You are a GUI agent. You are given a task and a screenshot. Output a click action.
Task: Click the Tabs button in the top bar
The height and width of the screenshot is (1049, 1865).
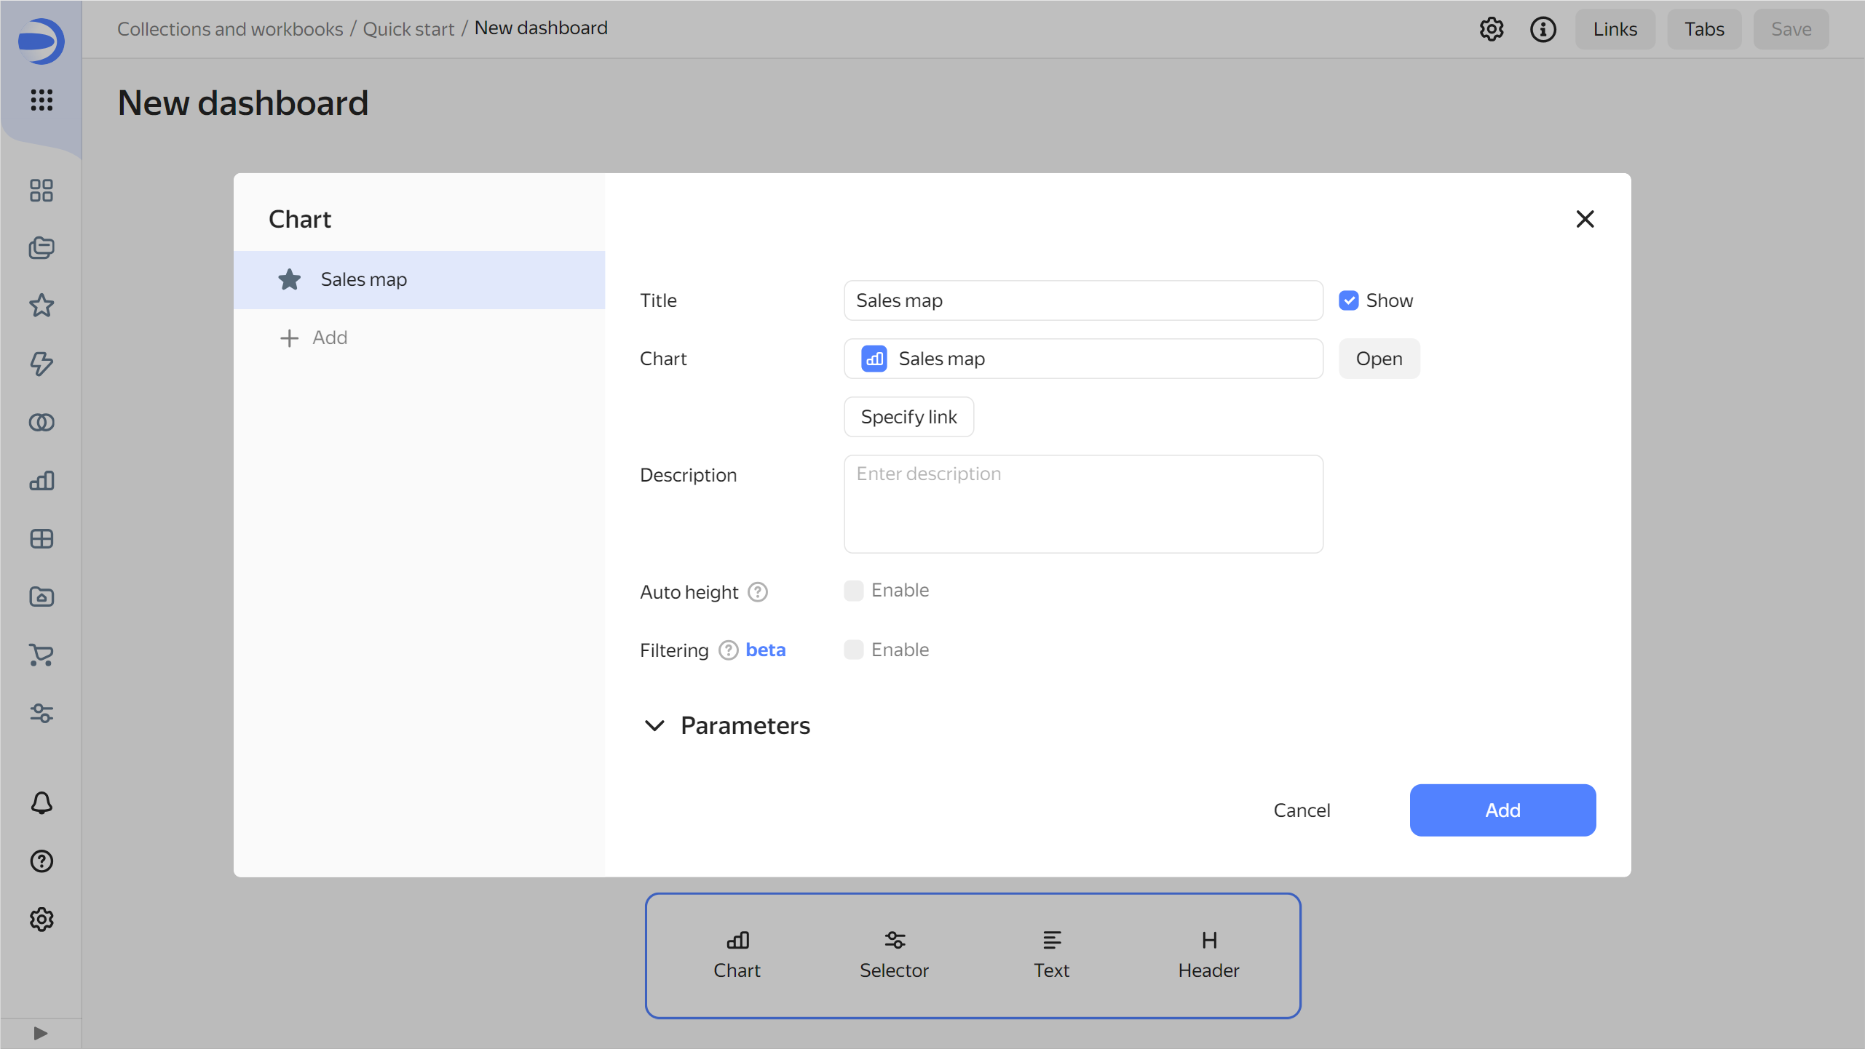[1704, 29]
